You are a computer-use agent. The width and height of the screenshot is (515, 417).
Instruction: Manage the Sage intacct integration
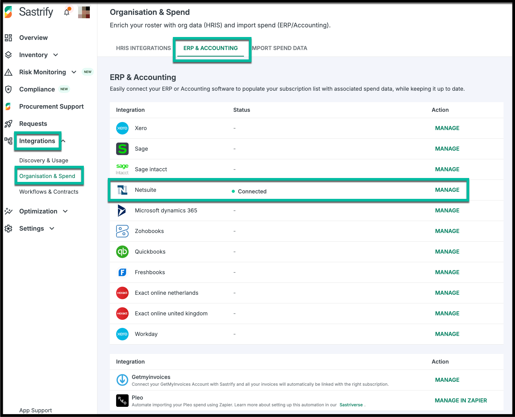click(x=447, y=169)
